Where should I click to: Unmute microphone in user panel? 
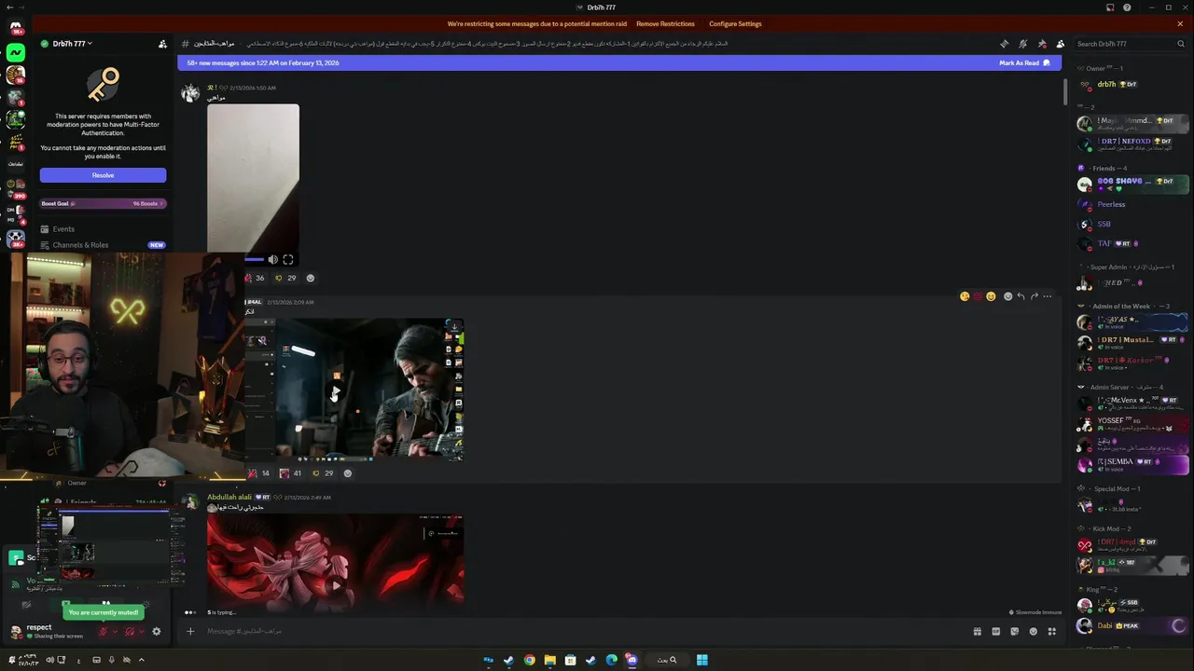(104, 631)
